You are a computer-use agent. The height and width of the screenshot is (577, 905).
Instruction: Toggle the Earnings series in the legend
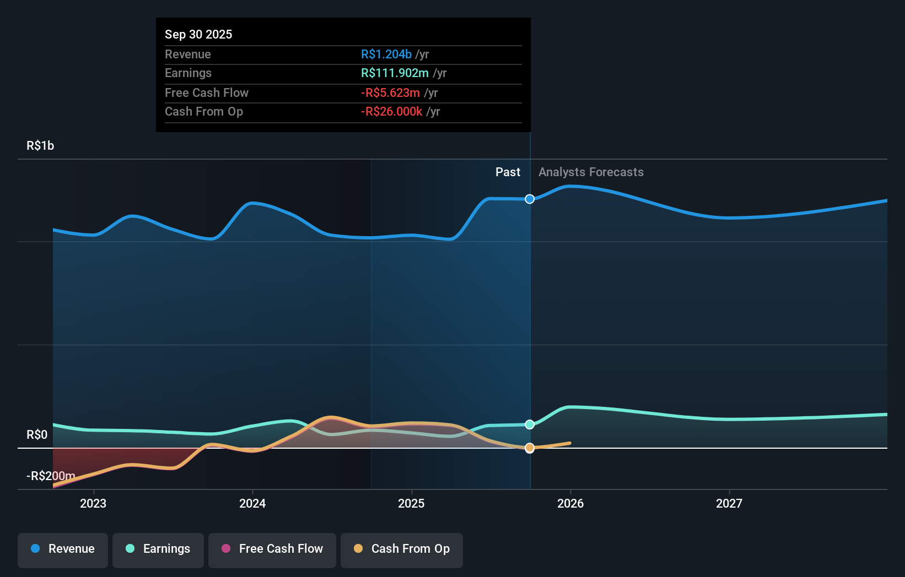pos(158,549)
